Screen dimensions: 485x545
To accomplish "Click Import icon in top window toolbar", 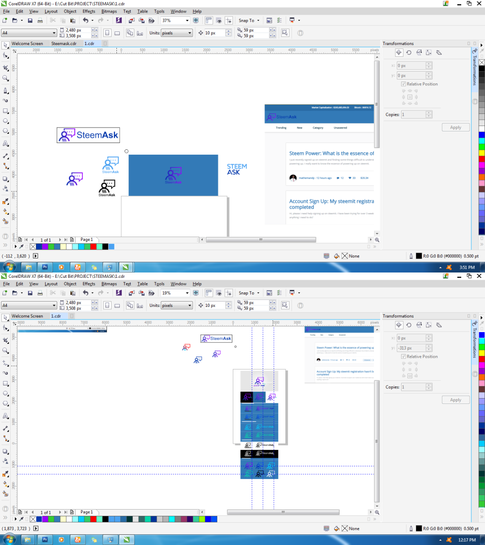I will (131, 20).
